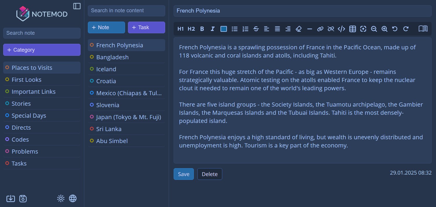Viewport: 436px width, 207px height.
Task: Open the text color picker swatch
Action: 224,29
